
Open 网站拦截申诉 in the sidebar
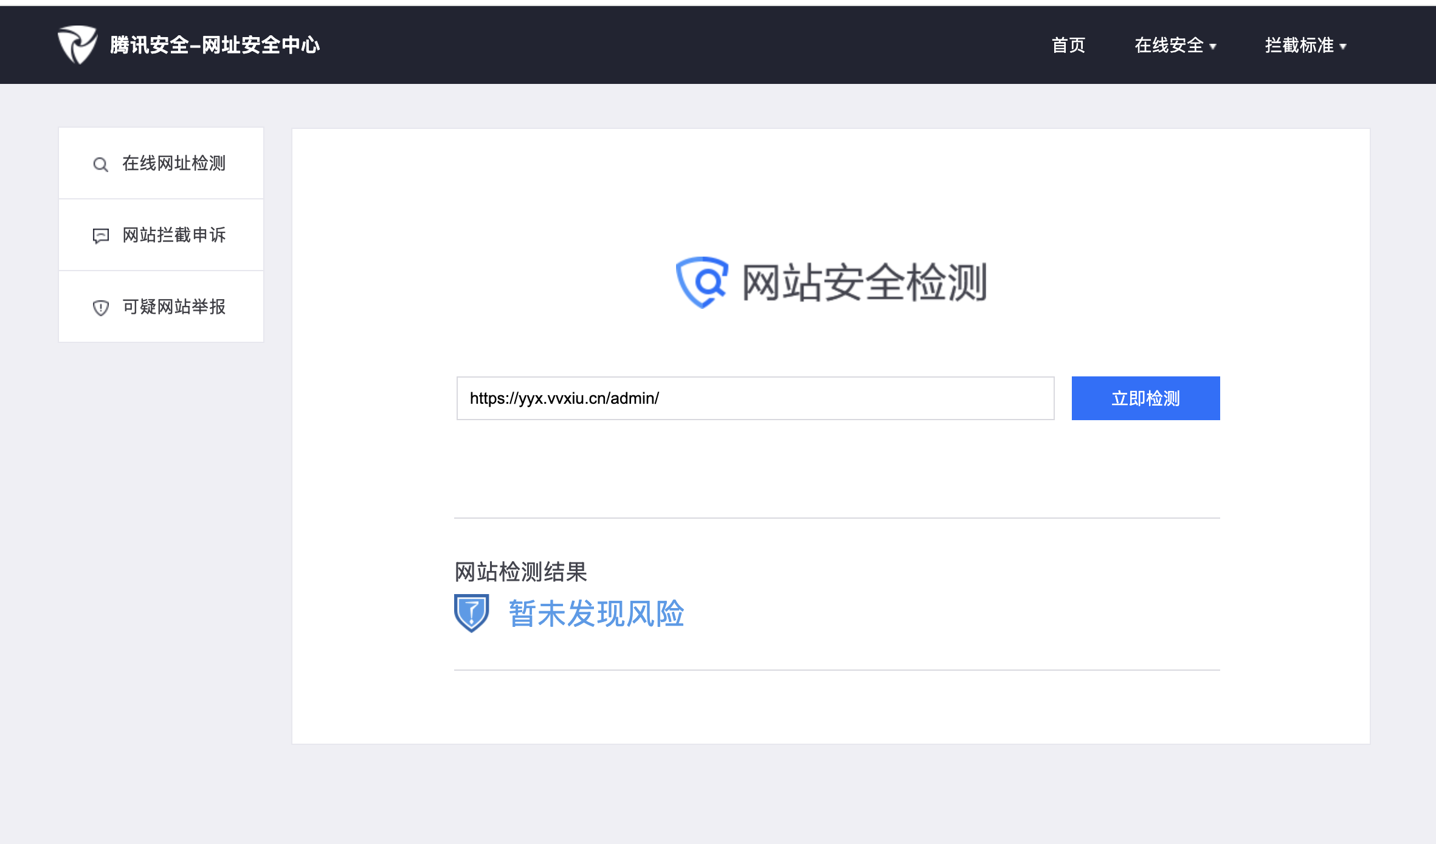coord(174,235)
